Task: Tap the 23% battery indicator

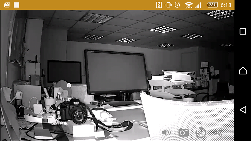Action: (x=212, y=5)
